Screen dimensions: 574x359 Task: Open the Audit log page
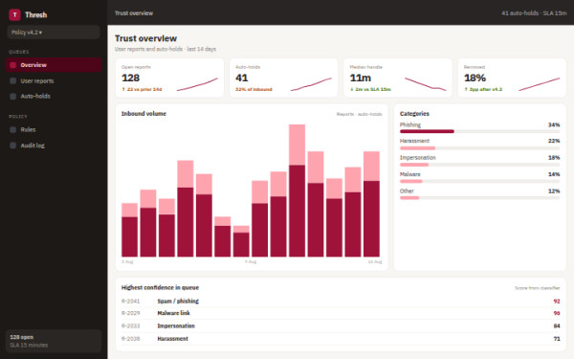click(x=54, y=146)
